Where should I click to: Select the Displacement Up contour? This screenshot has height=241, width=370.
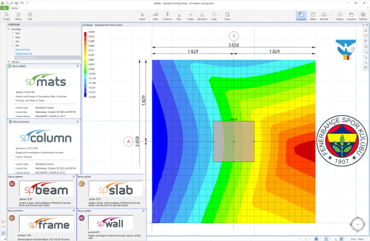(24, 54)
